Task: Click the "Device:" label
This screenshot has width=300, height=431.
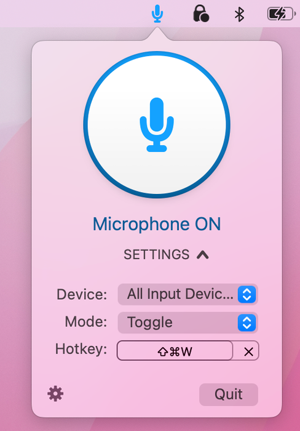Action: point(82,294)
